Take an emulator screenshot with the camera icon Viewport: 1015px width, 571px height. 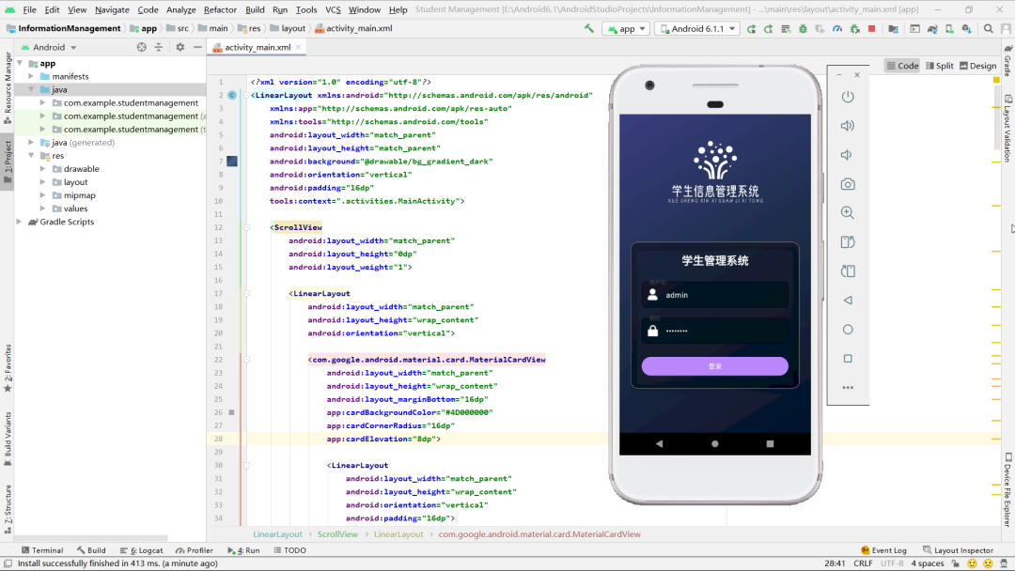pyautogui.click(x=848, y=184)
